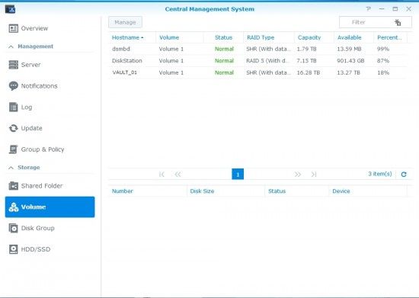This screenshot has width=419, height=298.
Task: Go to previous page with double arrow
Action: pyautogui.click(x=178, y=175)
